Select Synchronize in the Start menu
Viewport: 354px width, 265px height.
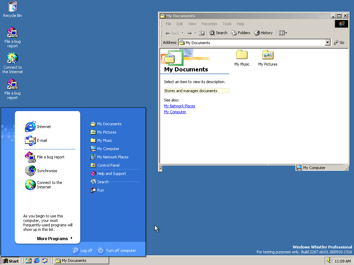(41, 171)
